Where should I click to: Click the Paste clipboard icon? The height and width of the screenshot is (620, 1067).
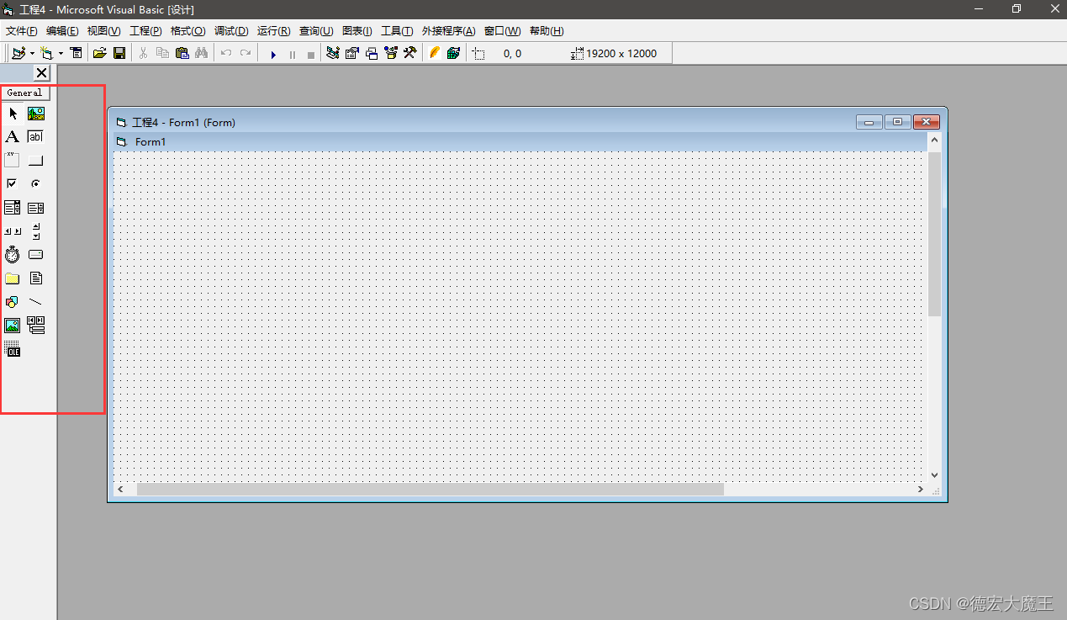point(182,53)
